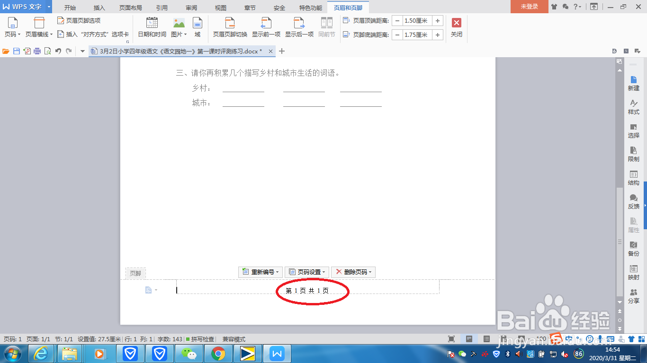The height and width of the screenshot is (363, 647).
Task: Increase 页眉顶端距离 with the plus button
Action: point(438,21)
